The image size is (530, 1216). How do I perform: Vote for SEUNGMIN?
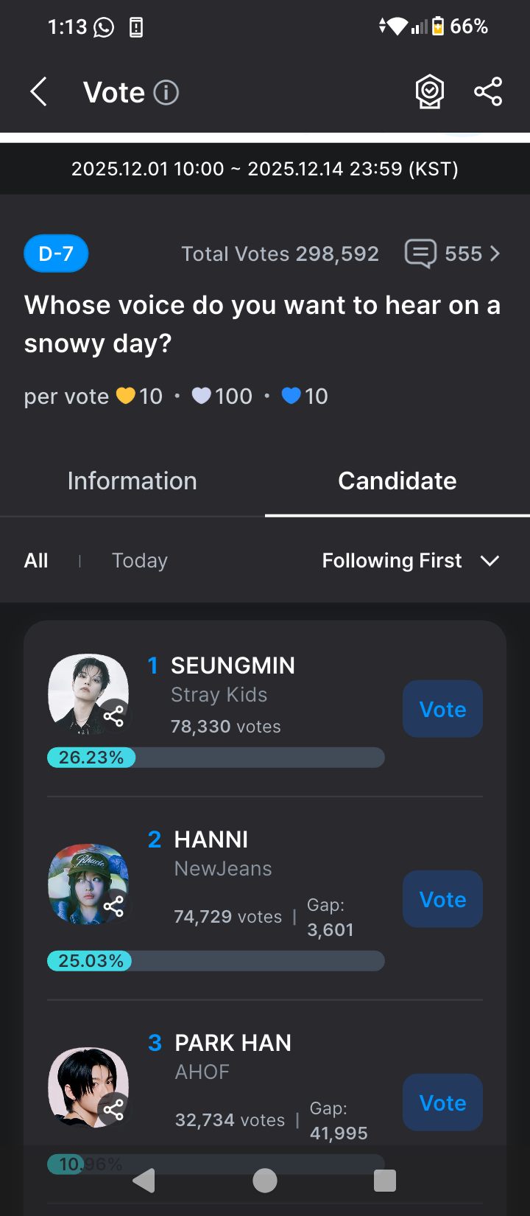[x=442, y=709]
